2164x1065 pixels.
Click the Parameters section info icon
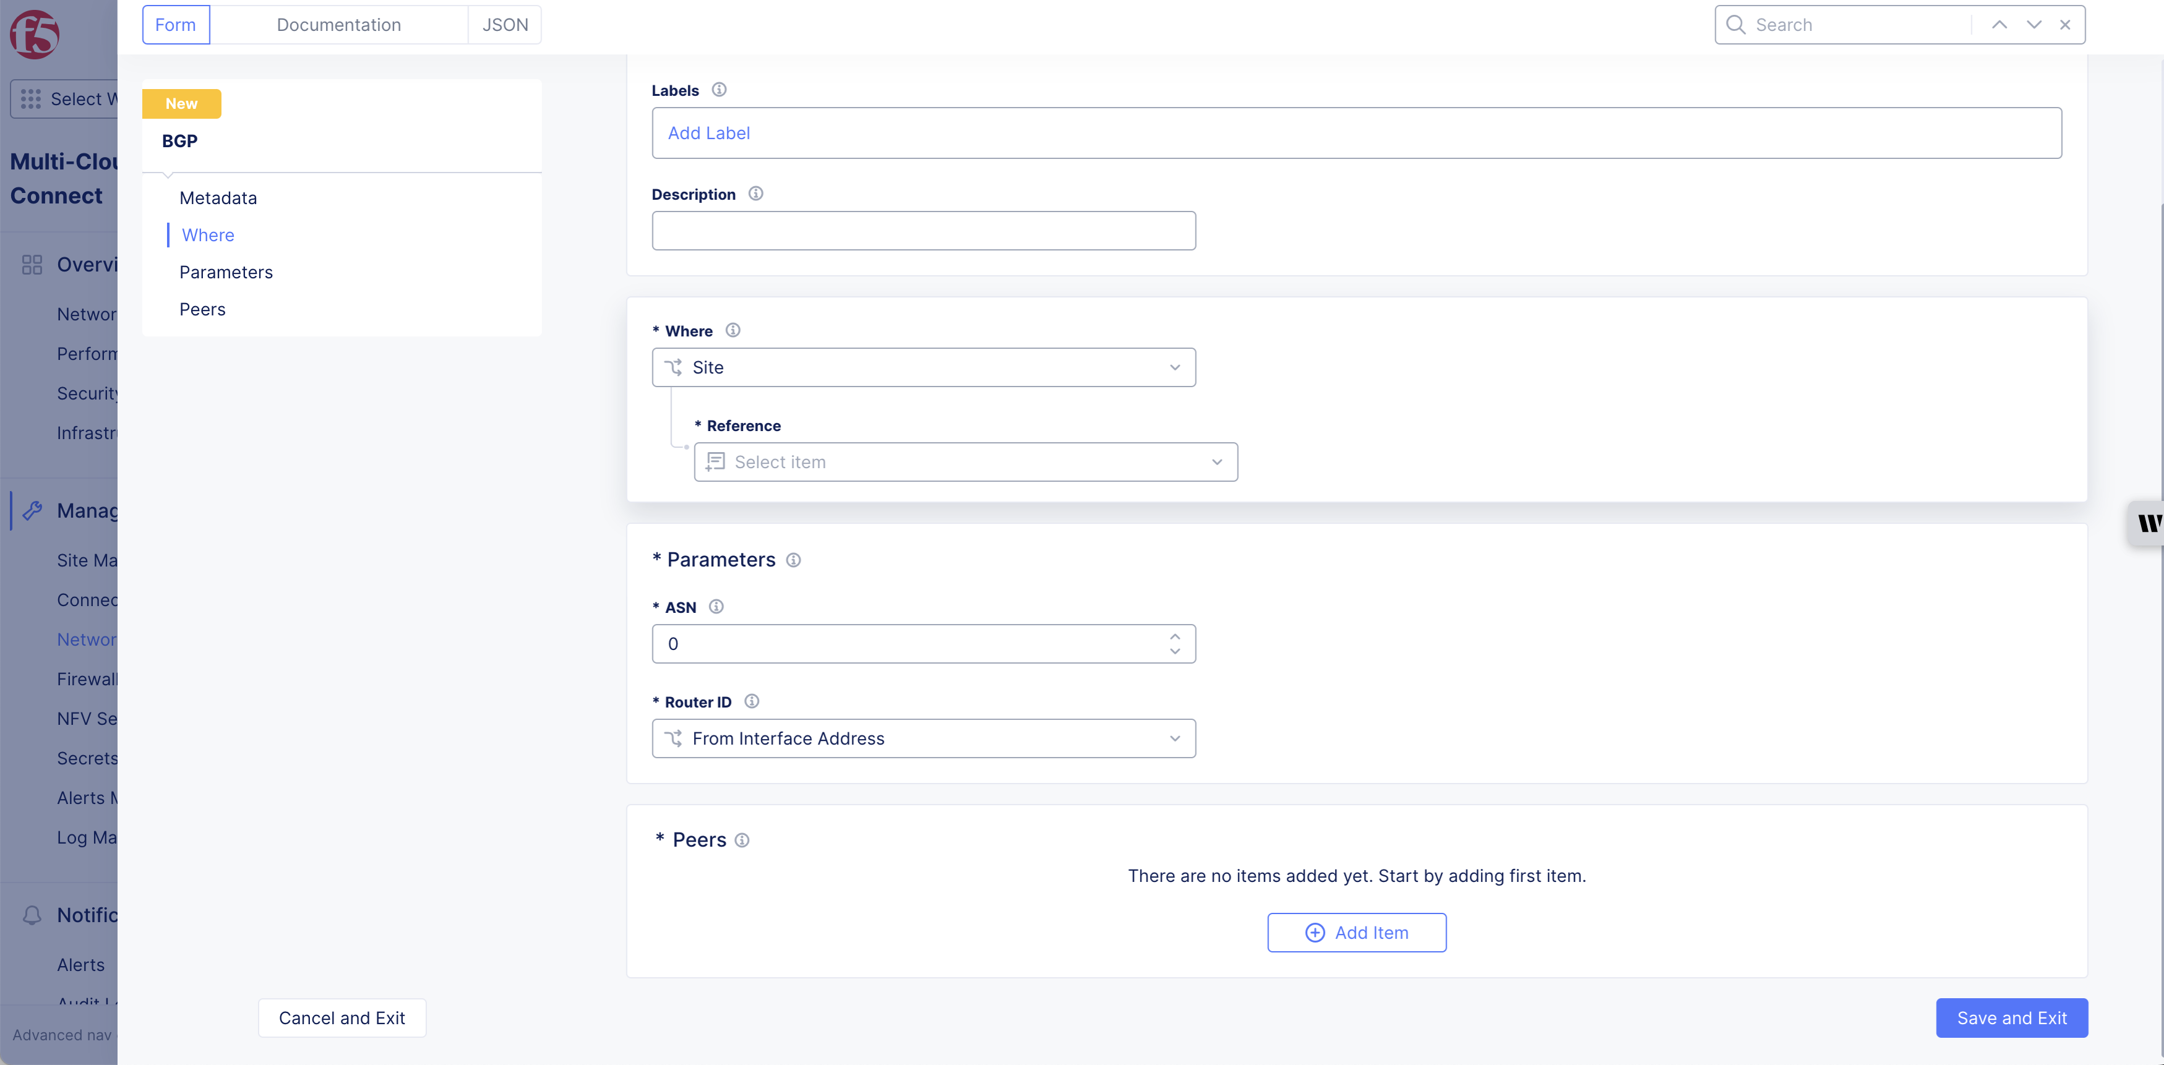pyautogui.click(x=793, y=560)
